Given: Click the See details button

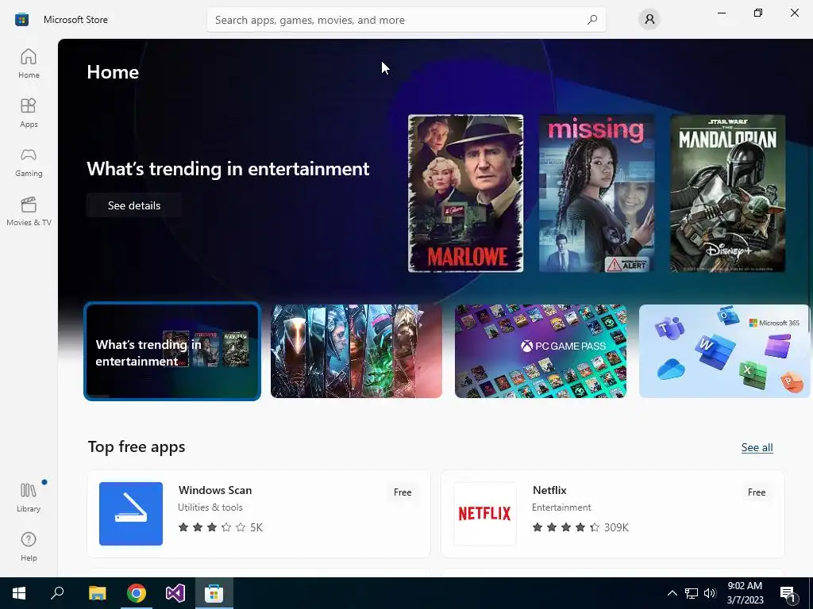Looking at the screenshot, I should pos(134,205).
